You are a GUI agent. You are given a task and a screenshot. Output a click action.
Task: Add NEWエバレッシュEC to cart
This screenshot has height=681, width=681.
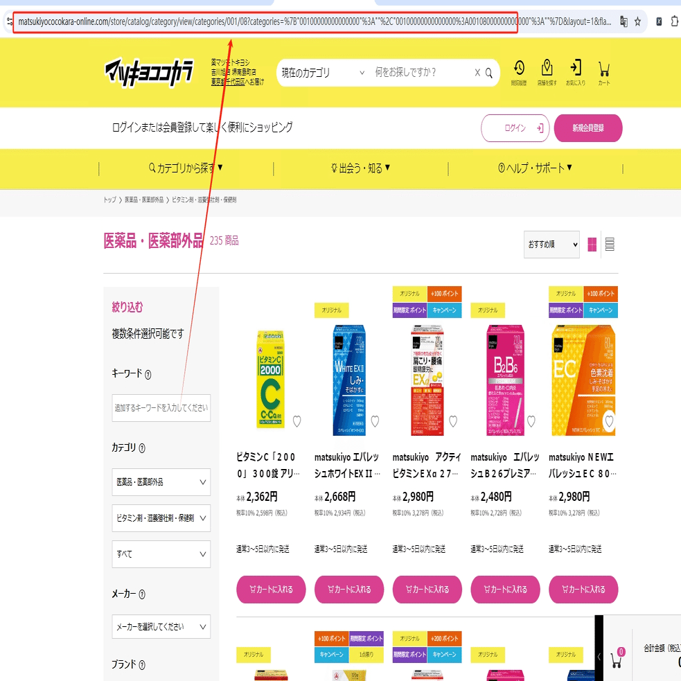pyautogui.click(x=584, y=590)
